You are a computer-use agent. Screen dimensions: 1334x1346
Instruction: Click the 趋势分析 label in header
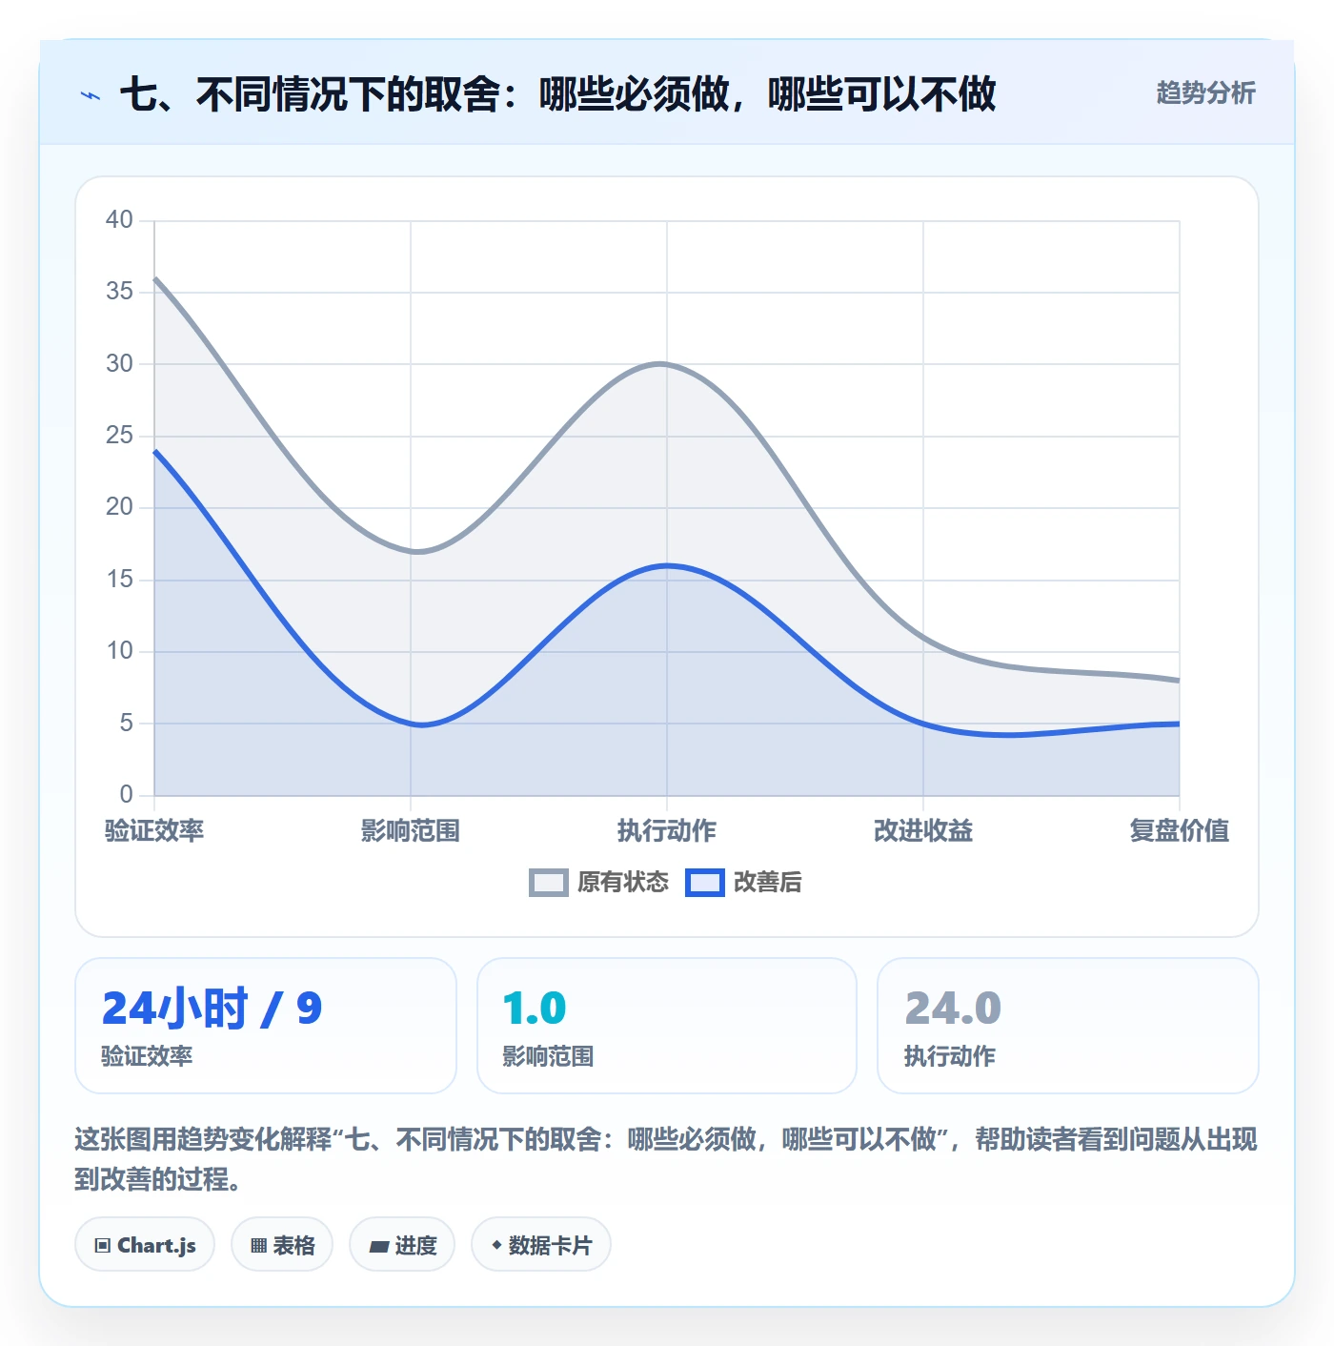[x=1205, y=93]
